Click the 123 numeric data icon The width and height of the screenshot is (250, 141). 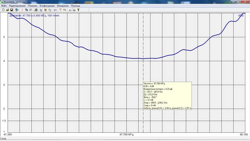click(x=55, y=10)
